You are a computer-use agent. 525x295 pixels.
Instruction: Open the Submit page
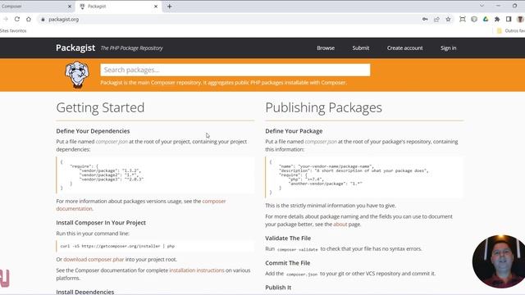361,48
